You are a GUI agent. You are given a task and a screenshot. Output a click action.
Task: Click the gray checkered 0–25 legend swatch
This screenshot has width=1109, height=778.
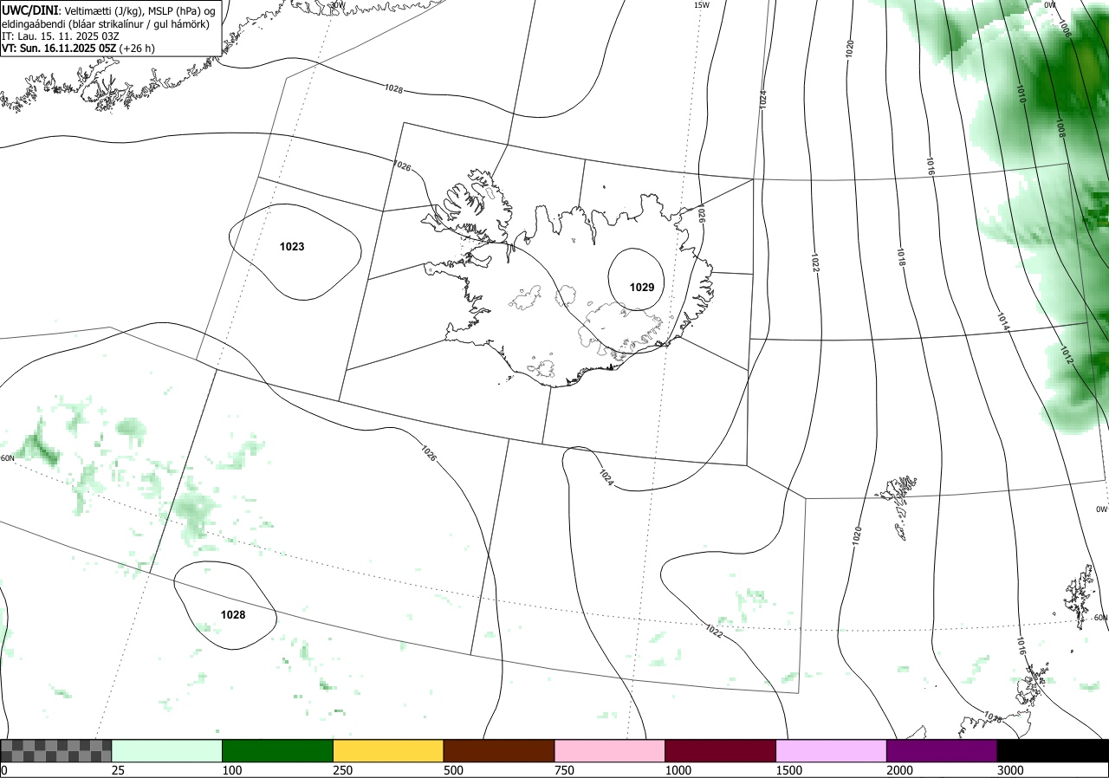pyautogui.click(x=56, y=750)
